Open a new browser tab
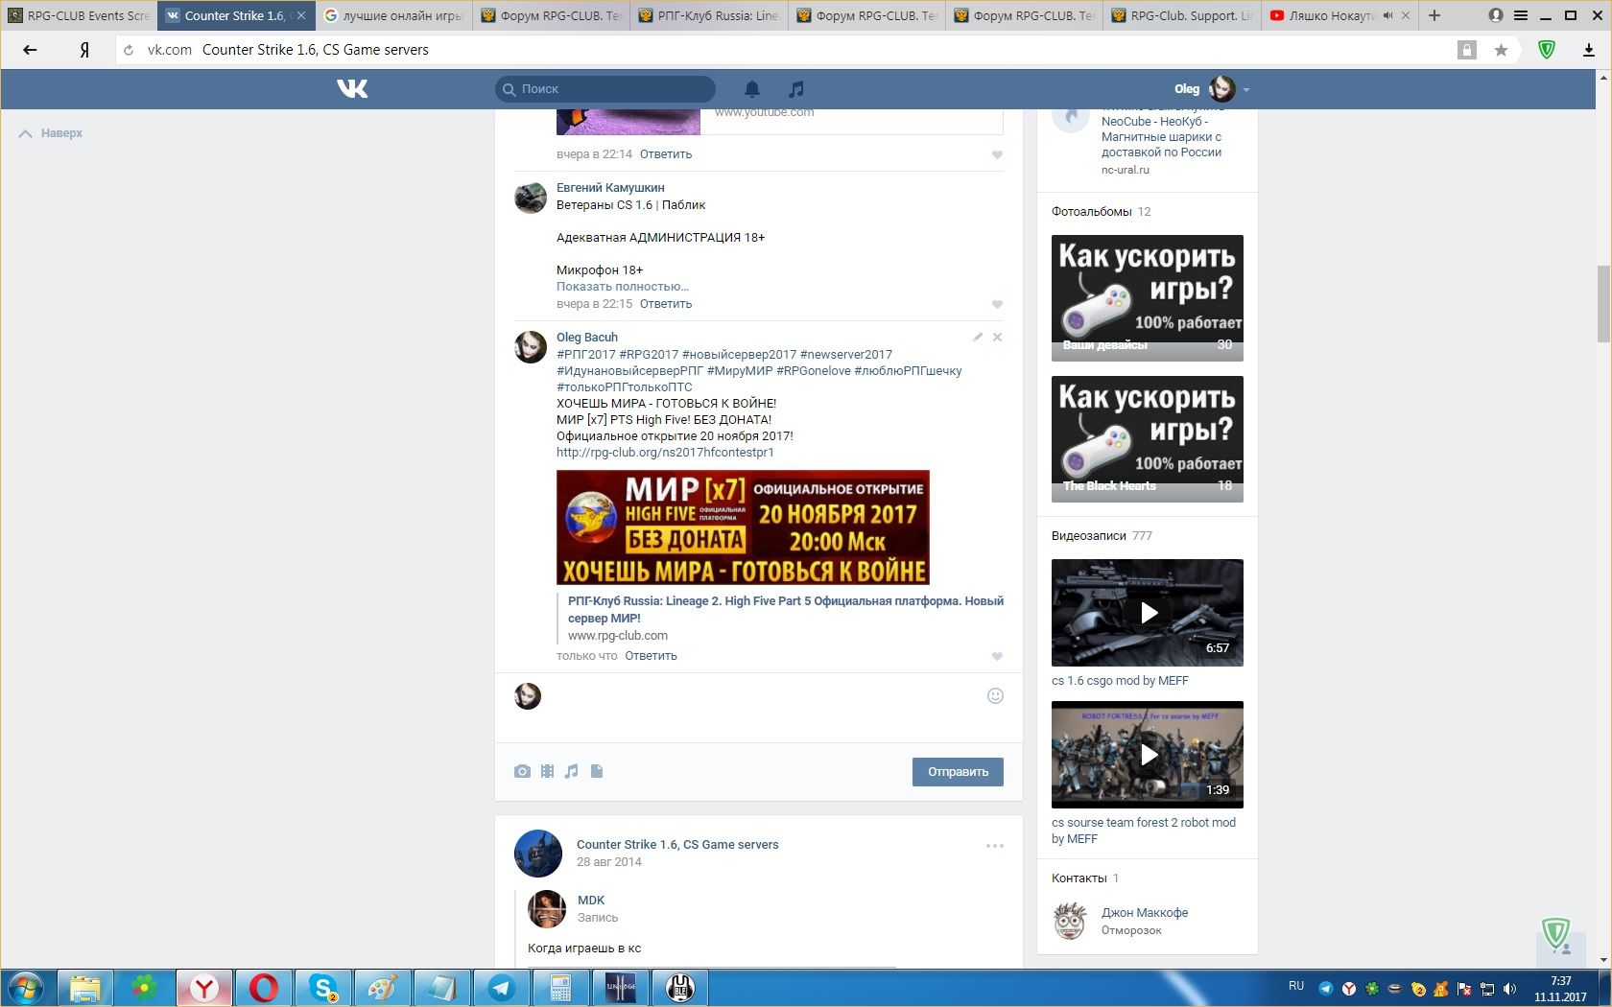Viewport: 1612px width, 1007px height. coord(1434,15)
